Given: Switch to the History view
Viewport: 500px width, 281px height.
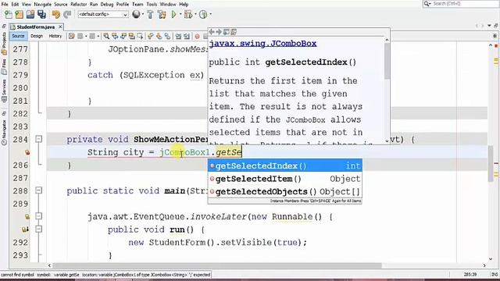Looking at the screenshot, I should (x=55, y=36).
